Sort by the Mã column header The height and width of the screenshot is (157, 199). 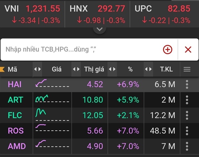[x=12, y=69]
